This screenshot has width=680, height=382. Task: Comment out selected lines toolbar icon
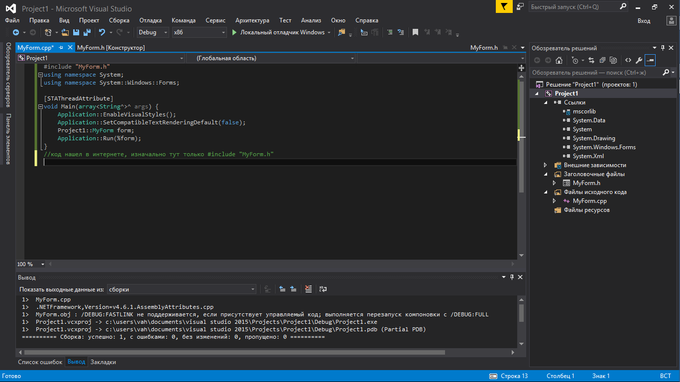click(389, 32)
